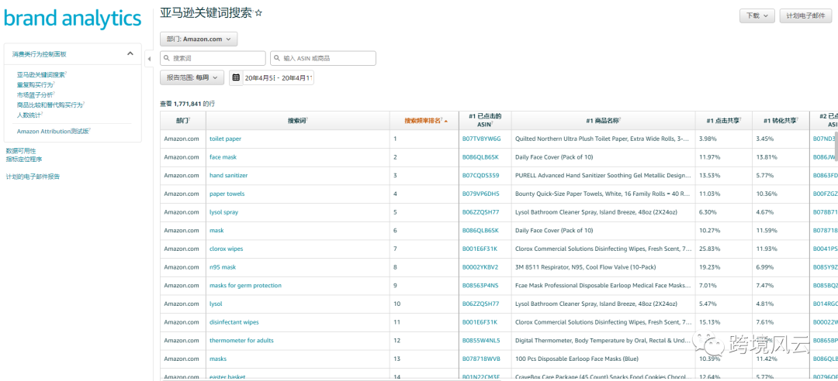Click the search term toilet paper
This screenshot has width=838, height=381.
(x=225, y=139)
